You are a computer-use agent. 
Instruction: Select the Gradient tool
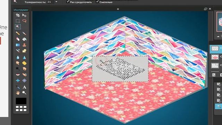18,45
